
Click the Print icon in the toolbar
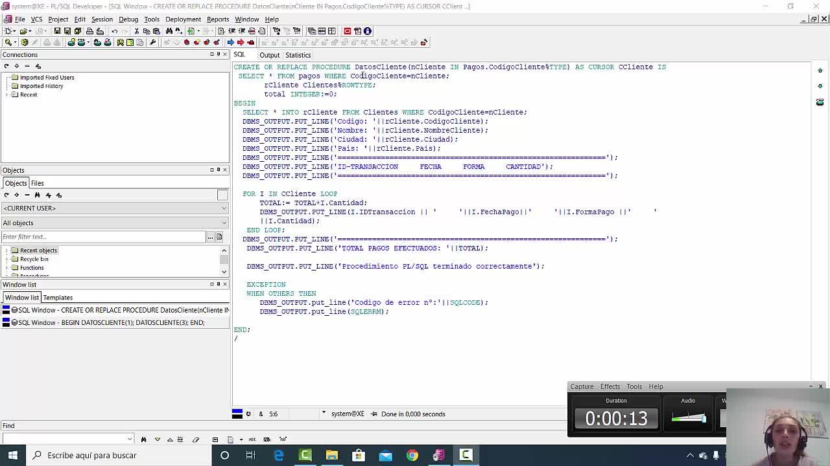point(89,31)
